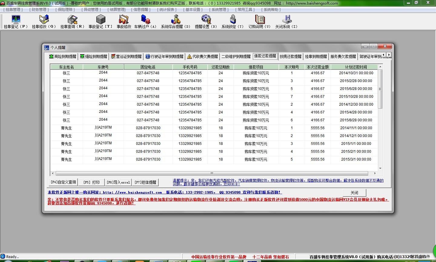Click the table horizontal scrollbar thumb
The image size is (436, 262).
[x=212, y=173]
